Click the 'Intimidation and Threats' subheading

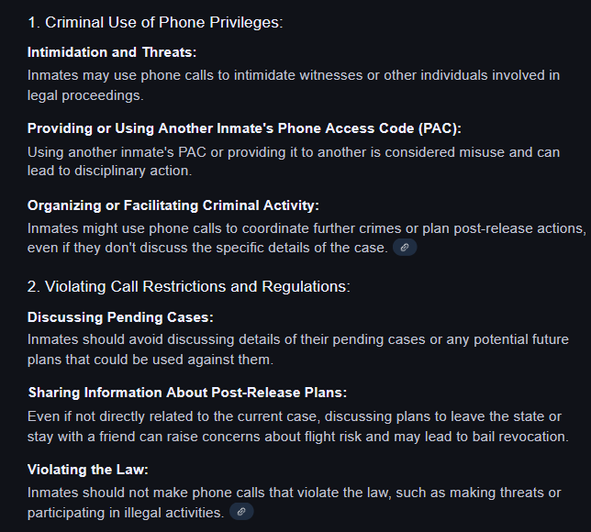pos(112,52)
